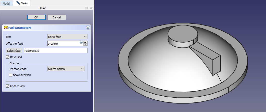The width and height of the screenshot is (266, 112).
Task: Switch to the Model tab
Action: (6, 3)
